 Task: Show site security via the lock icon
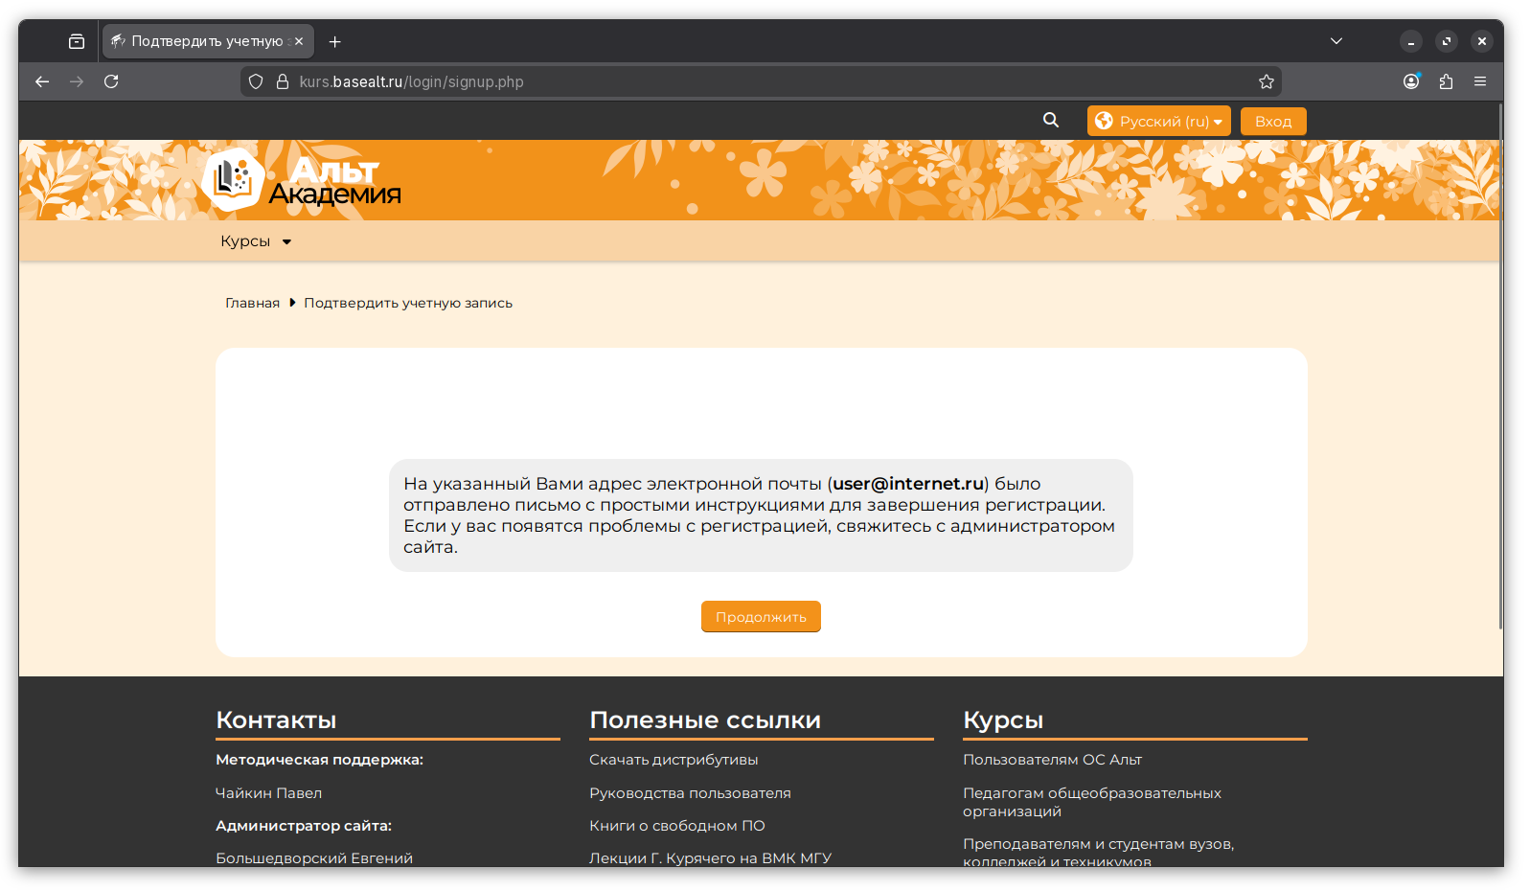pos(283,81)
